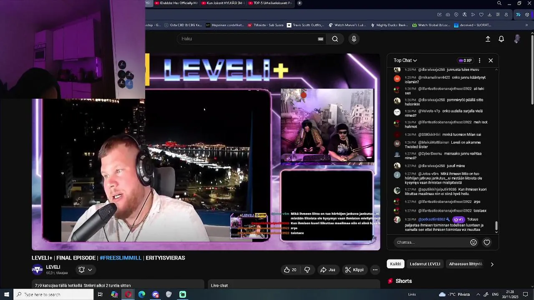Open the browser extensions cube icon

527,15
